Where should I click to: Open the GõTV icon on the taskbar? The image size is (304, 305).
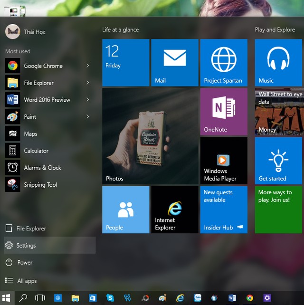[127, 298]
